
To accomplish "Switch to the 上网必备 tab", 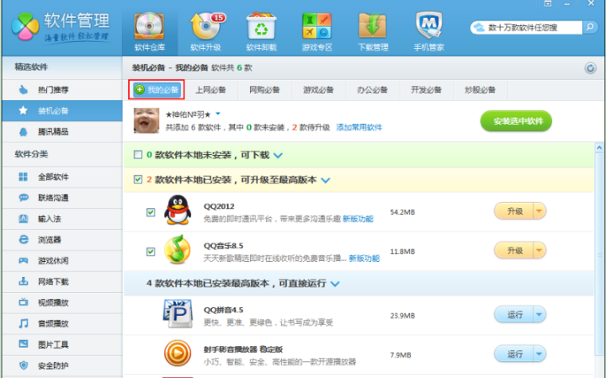I will click(210, 90).
